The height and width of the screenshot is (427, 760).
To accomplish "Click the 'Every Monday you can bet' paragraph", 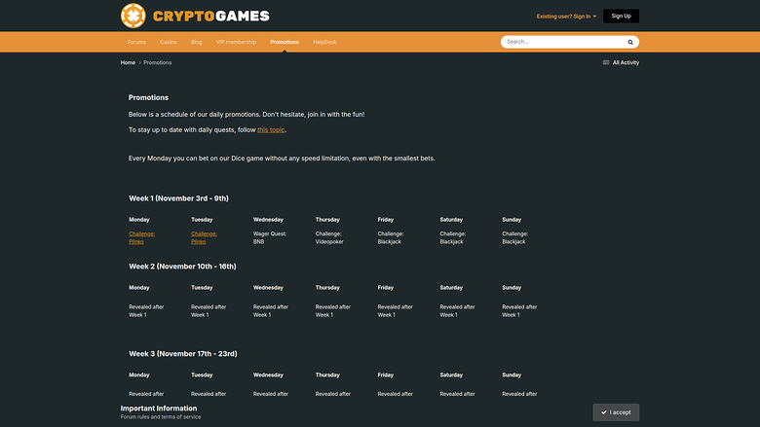I will [282, 159].
